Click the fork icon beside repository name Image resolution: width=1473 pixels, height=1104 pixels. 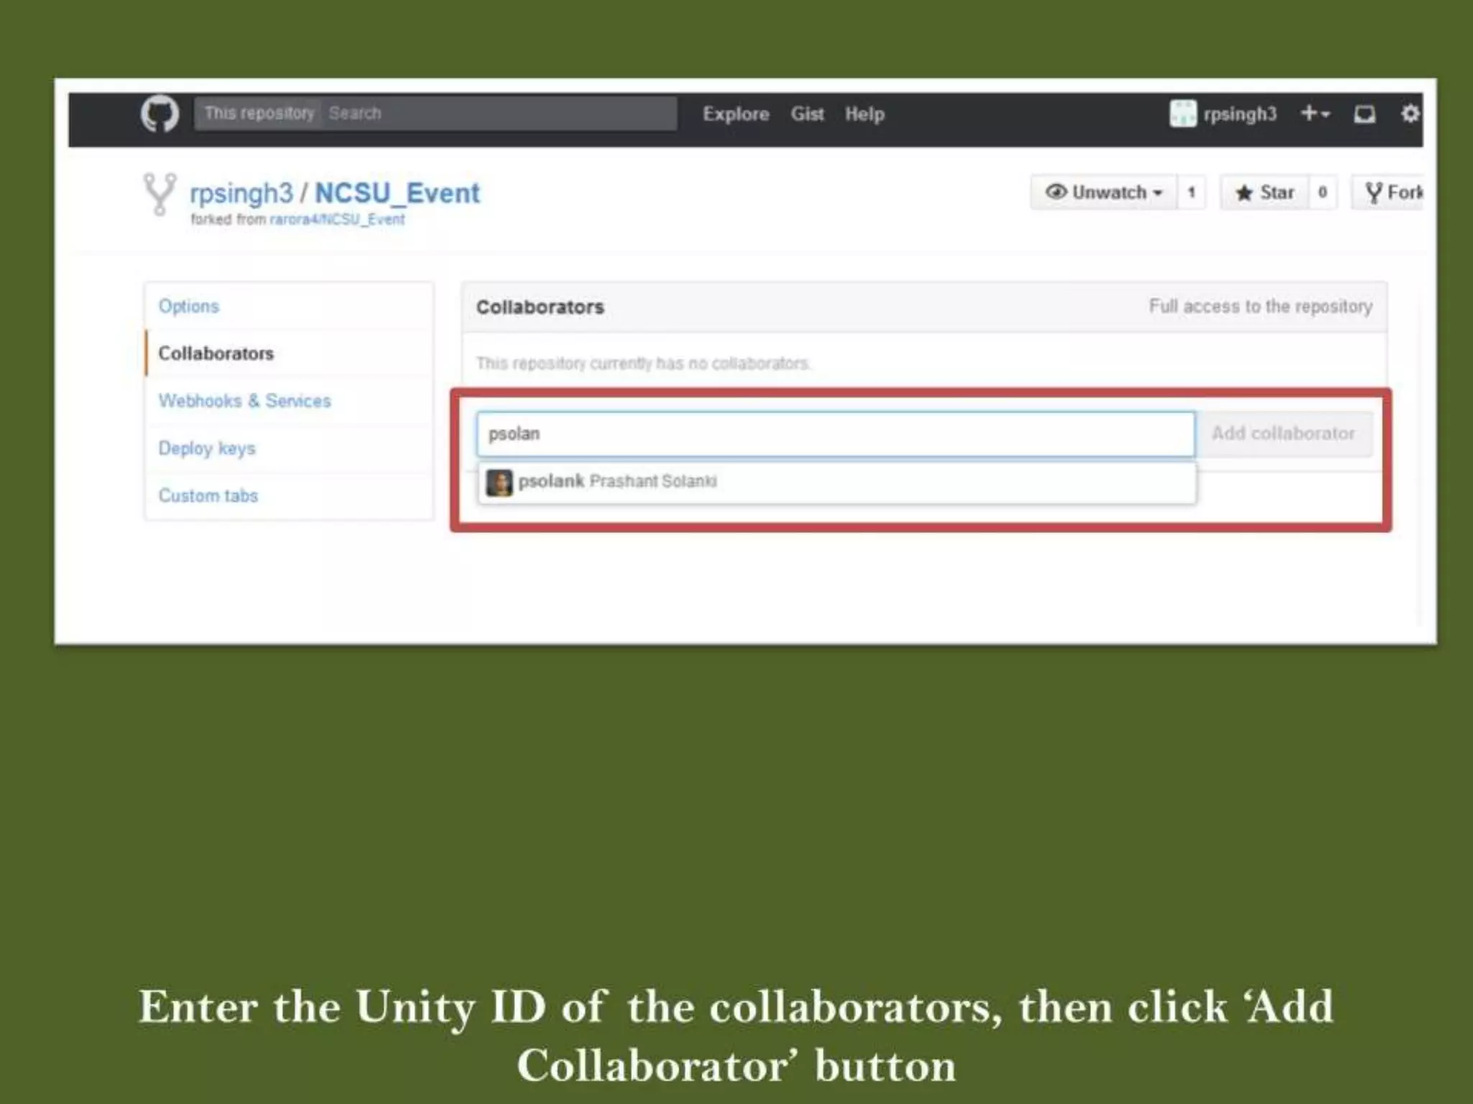(x=160, y=193)
